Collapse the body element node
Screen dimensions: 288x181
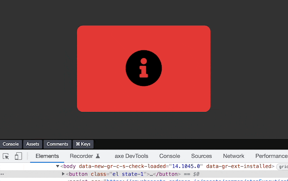point(58,166)
